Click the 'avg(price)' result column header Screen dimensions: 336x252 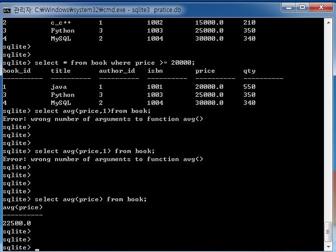[23, 207]
